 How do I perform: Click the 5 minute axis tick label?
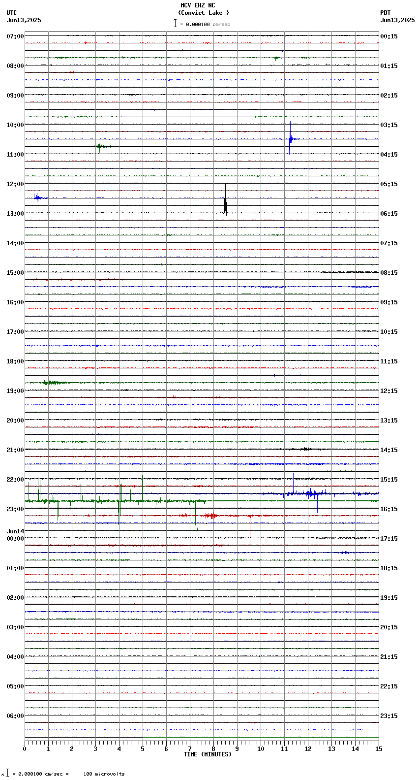tap(143, 749)
